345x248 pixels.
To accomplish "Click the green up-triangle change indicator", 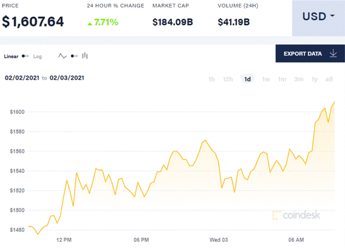I will pyautogui.click(x=90, y=24).
